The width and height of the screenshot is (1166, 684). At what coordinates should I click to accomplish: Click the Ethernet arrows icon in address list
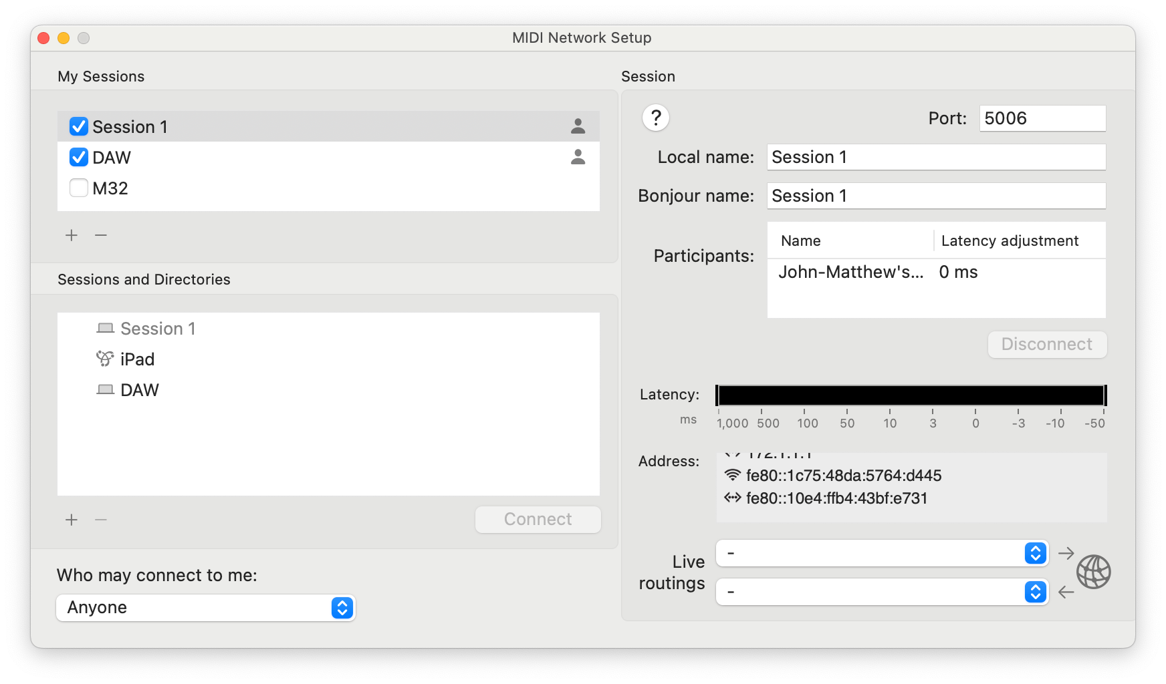tap(733, 498)
